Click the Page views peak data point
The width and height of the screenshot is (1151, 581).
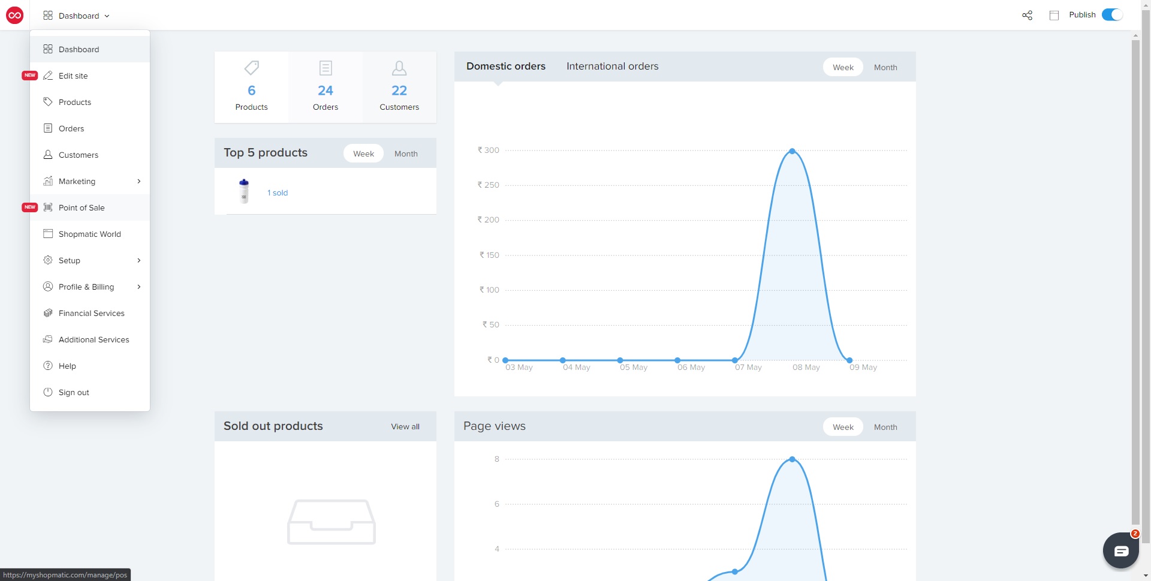[x=792, y=459]
